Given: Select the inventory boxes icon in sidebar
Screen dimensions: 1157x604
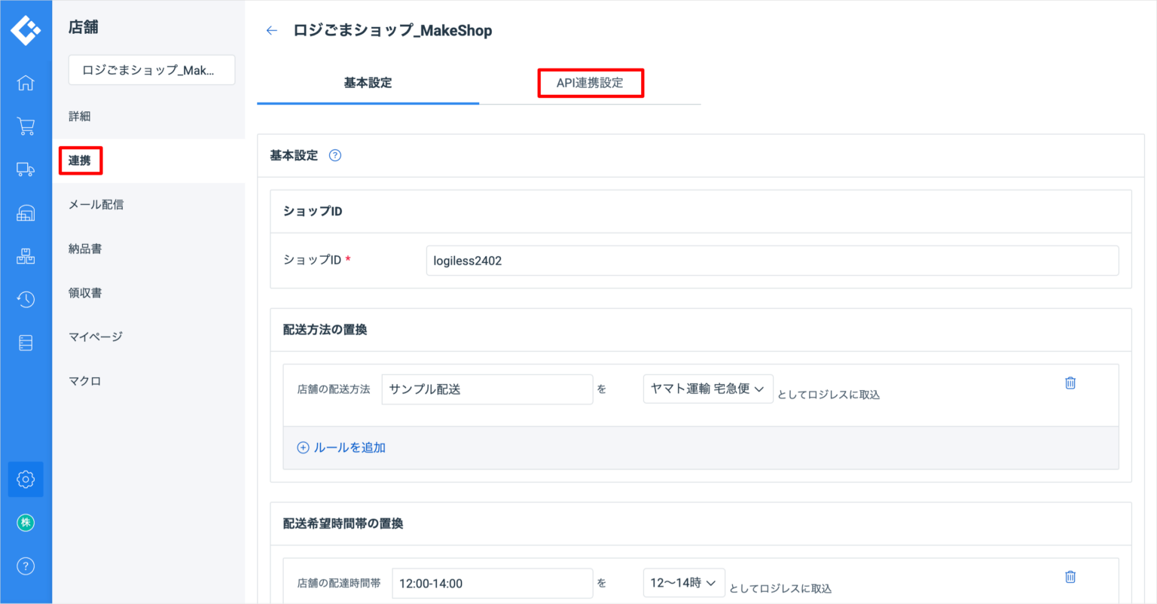Looking at the screenshot, I should pyautogui.click(x=26, y=255).
